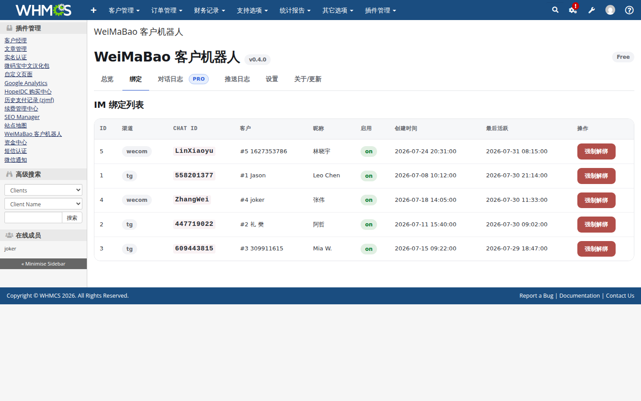Image resolution: width=641 pixels, height=401 pixels.
Task: Focus the advanced search text field
Action: click(x=33, y=217)
